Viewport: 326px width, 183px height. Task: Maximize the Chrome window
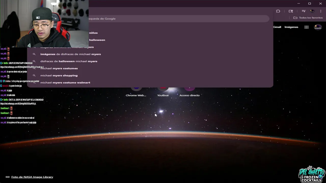(x=309, y=4)
